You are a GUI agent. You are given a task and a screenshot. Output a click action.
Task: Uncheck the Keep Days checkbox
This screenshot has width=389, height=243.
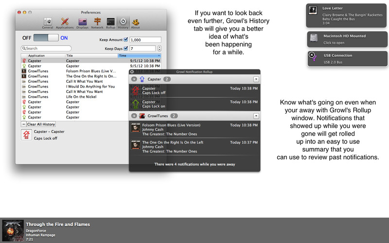(x=126, y=49)
